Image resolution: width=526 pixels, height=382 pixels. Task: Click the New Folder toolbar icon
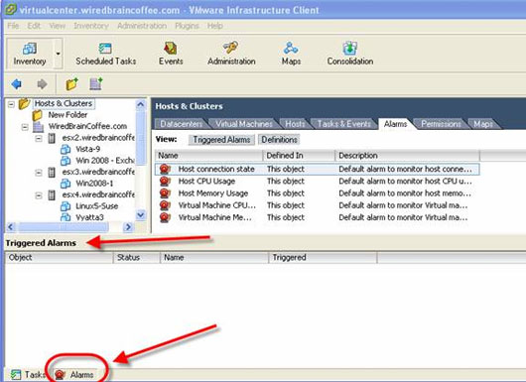71,84
